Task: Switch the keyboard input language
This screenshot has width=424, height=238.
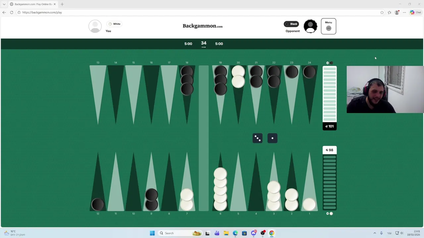Action: click(389, 233)
